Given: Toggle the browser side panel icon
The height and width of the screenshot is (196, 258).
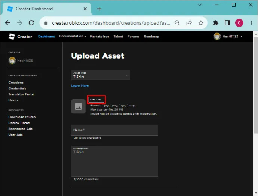Looking at the screenshot, I should [227, 23].
